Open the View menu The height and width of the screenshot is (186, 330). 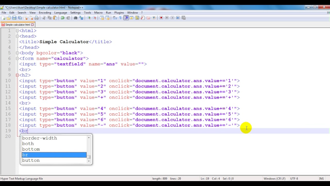coord(32,13)
